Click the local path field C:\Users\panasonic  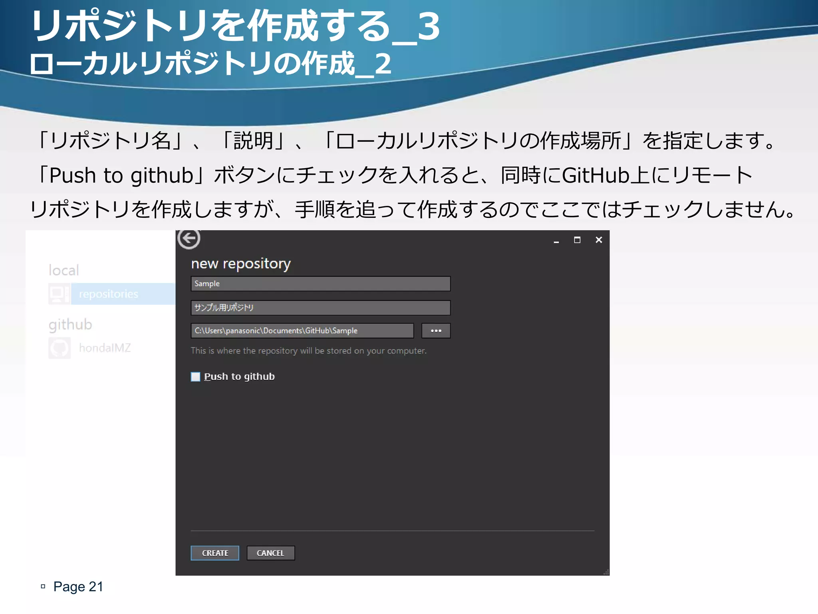302,331
